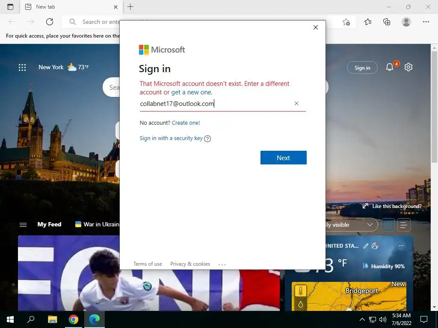Viewport: 438px width, 328px height.
Task: Open the browser profile avatar
Action: 406,22
